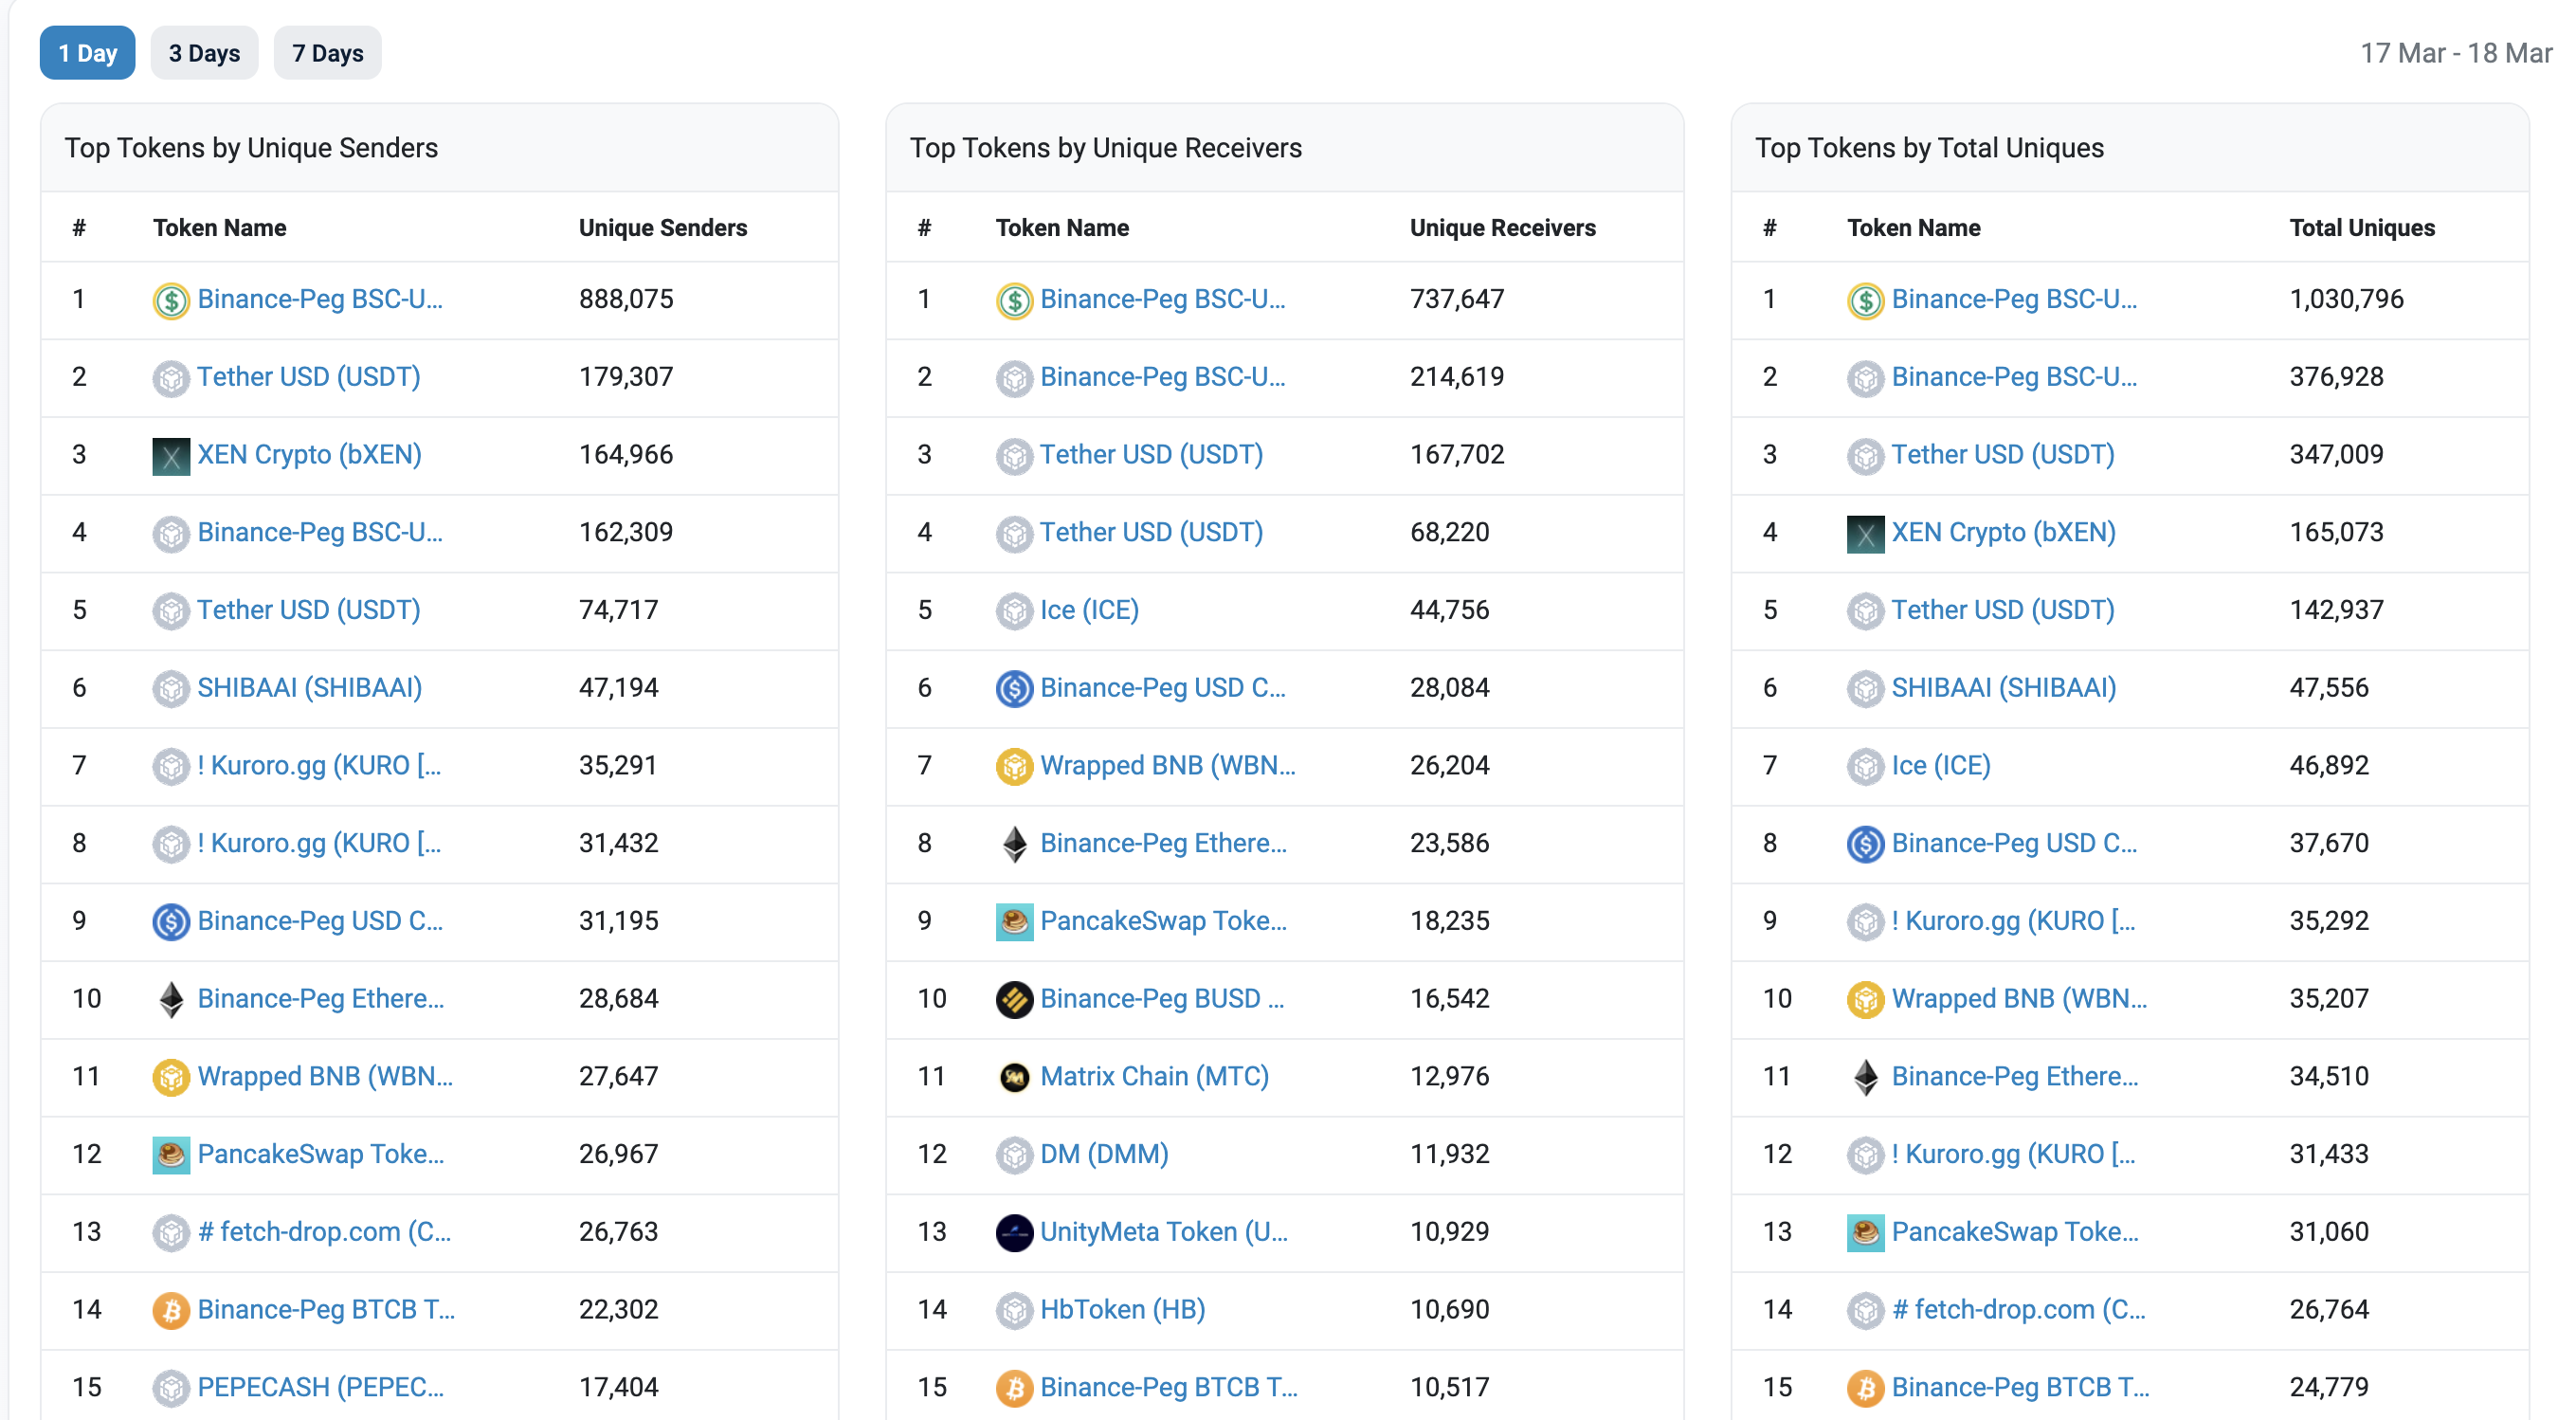2576x1420 pixels.
Task: Click the BSC-USD icon in Total Uniques row 1
Action: tap(1865, 300)
